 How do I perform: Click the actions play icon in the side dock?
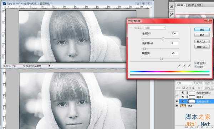click(x=172, y=7)
